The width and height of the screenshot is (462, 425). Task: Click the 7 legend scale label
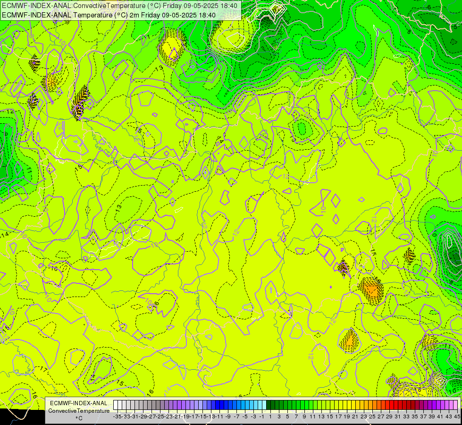pyautogui.click(x=296, y=416)
